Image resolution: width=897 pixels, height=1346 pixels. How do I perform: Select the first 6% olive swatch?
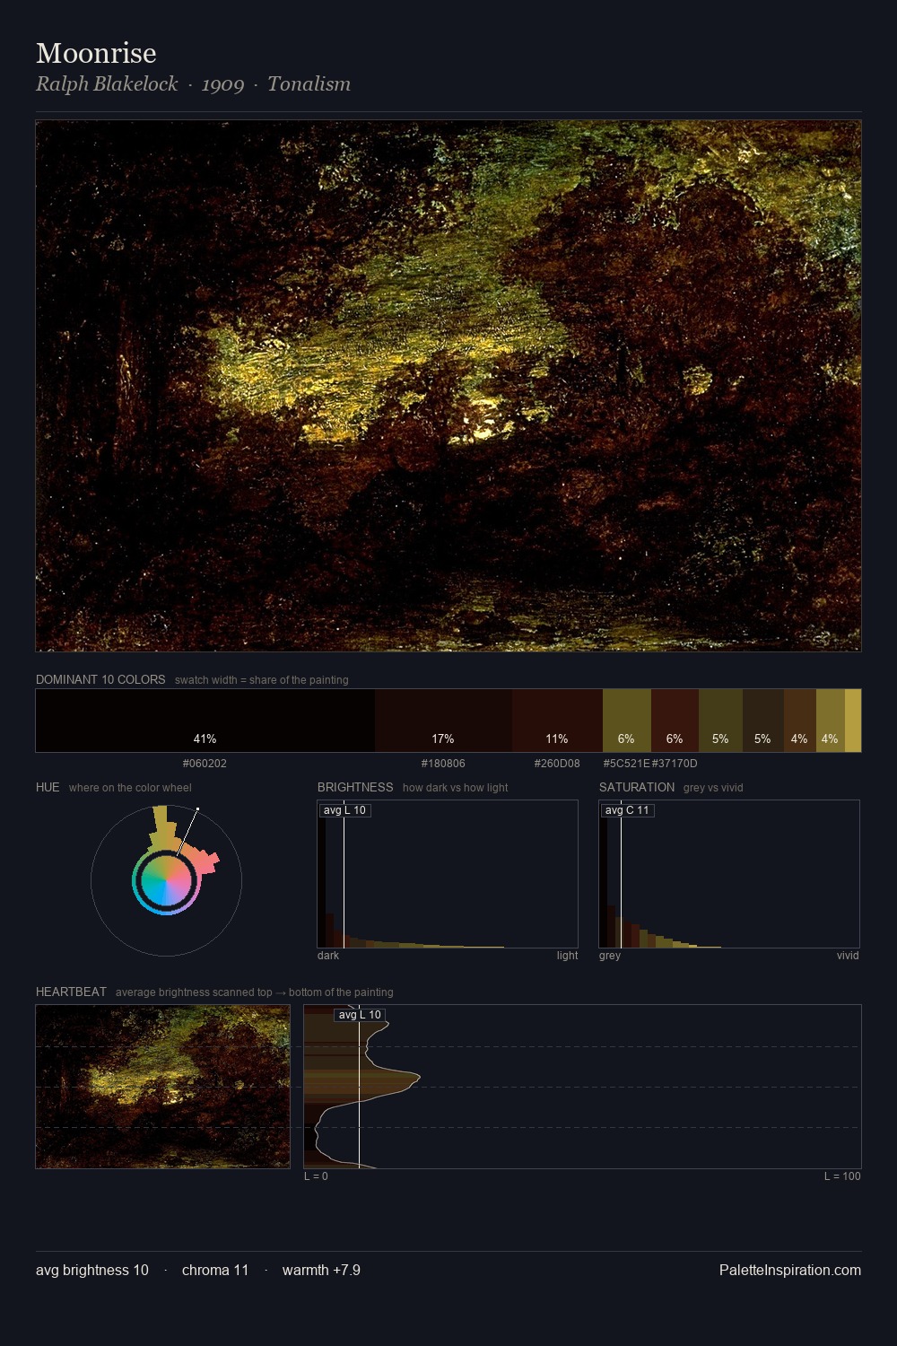[x=627, y=721]
